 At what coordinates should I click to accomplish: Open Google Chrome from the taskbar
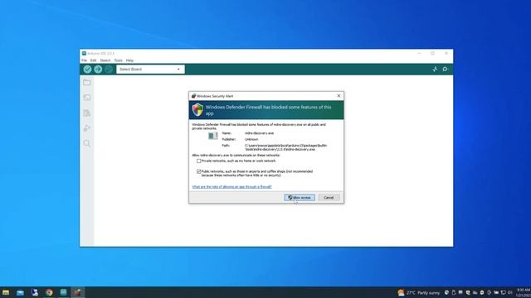(x=49, y=292)
